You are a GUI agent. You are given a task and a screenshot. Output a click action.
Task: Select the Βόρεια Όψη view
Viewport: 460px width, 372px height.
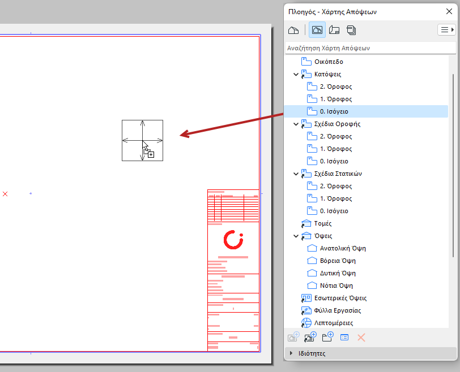[331, 261]
